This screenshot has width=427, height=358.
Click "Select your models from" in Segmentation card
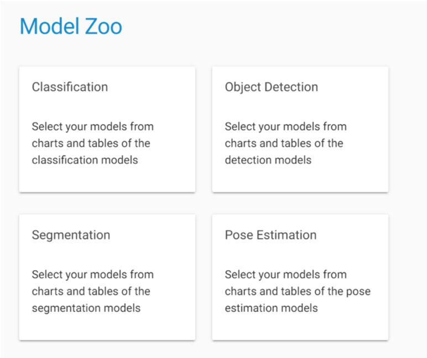(92, 274)
